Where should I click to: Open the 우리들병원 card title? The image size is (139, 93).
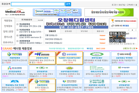[124, 72]
